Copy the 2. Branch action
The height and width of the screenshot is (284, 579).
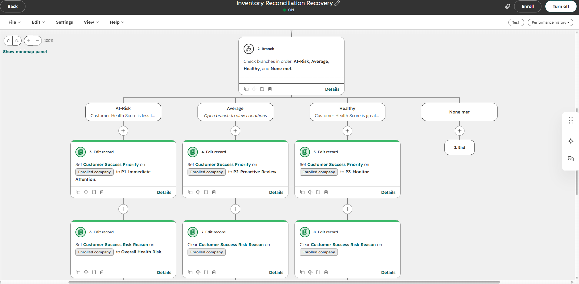(246, 89)
